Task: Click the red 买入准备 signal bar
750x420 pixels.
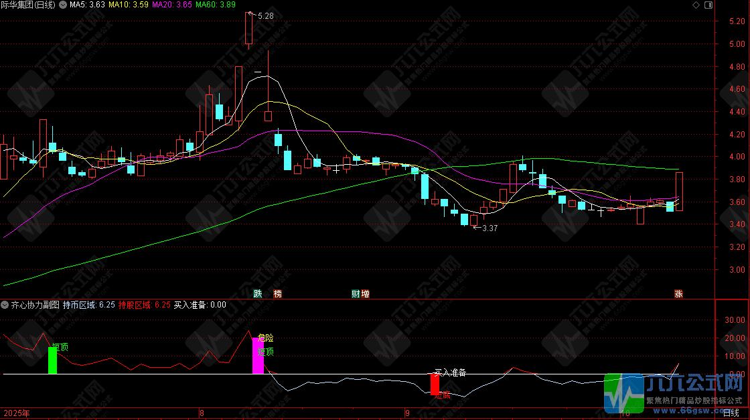Action: click(x=435, y=384)
